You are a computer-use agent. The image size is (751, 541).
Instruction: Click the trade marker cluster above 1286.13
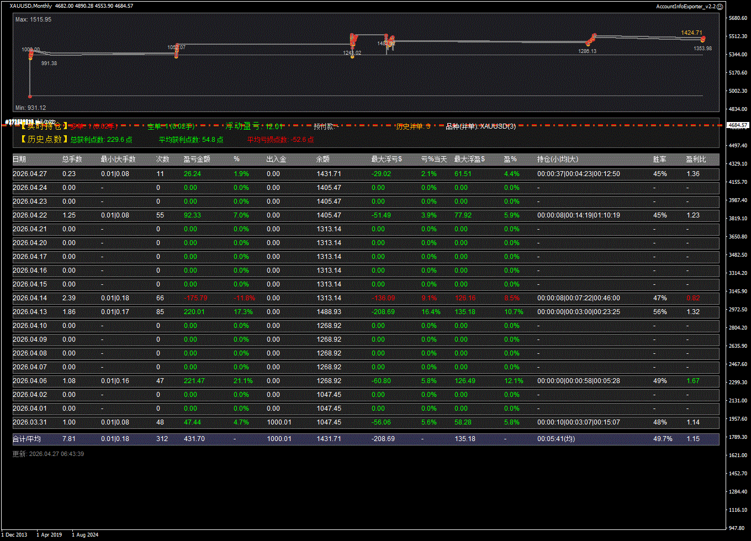(x=591, y=40)
